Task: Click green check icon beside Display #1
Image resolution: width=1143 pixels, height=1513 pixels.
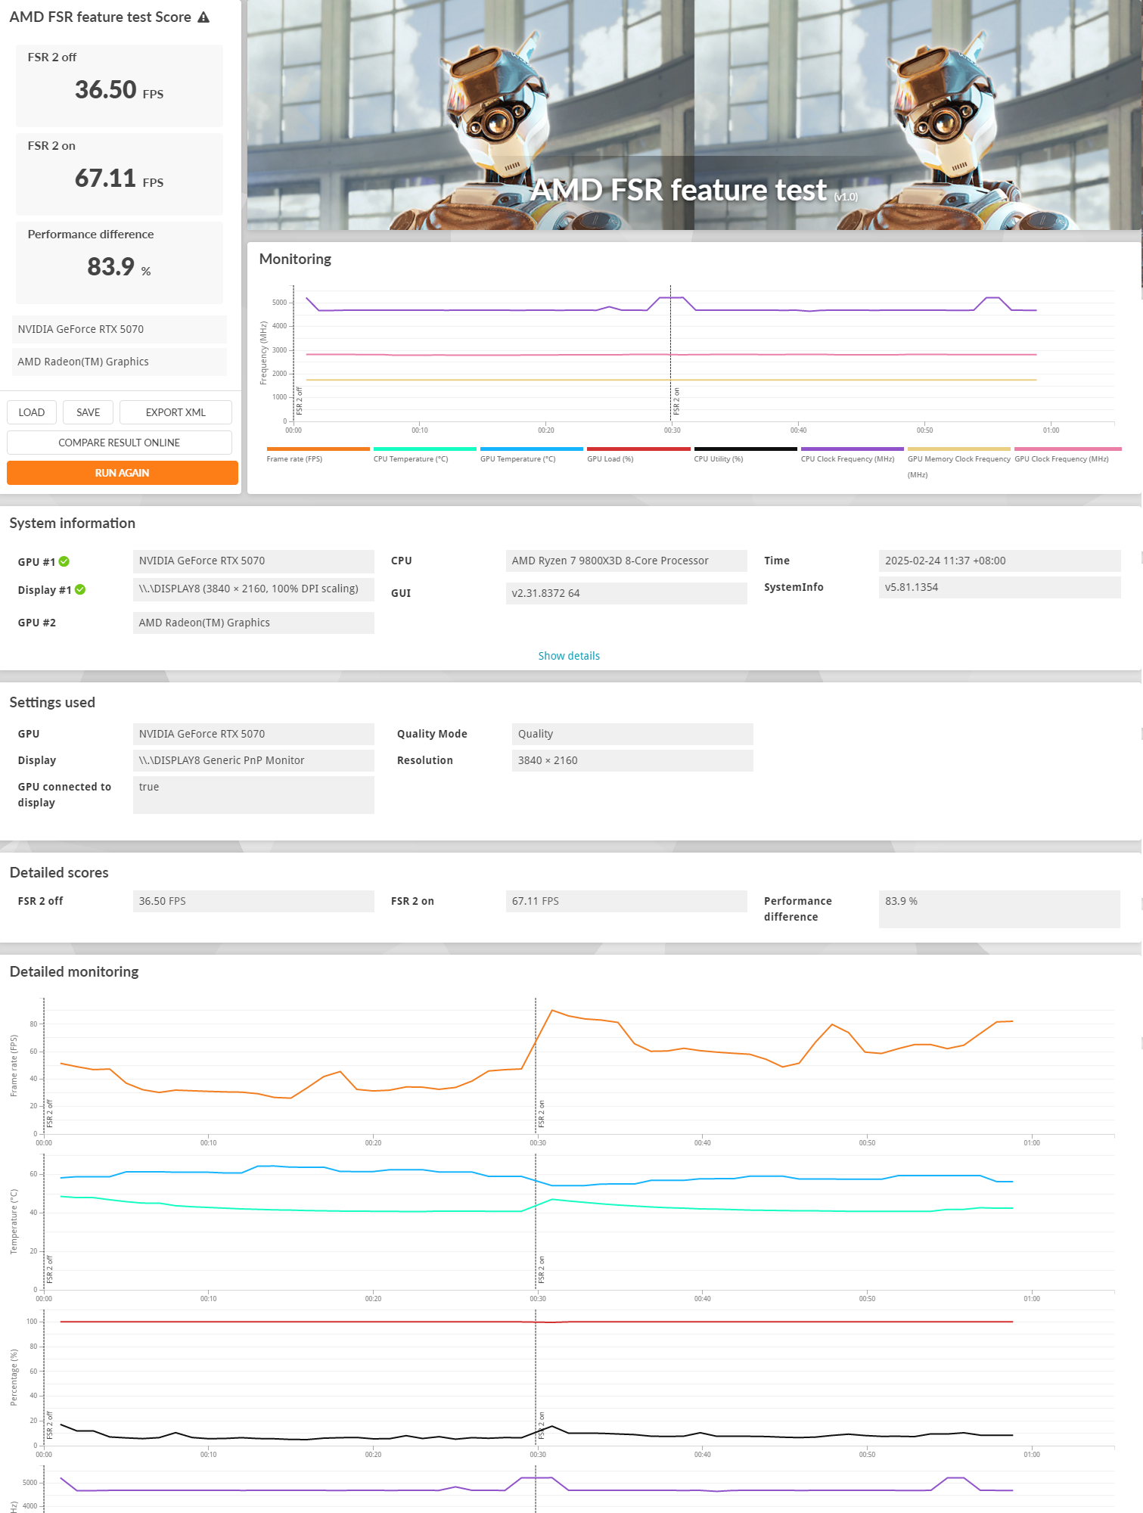Action: (80, 589)
